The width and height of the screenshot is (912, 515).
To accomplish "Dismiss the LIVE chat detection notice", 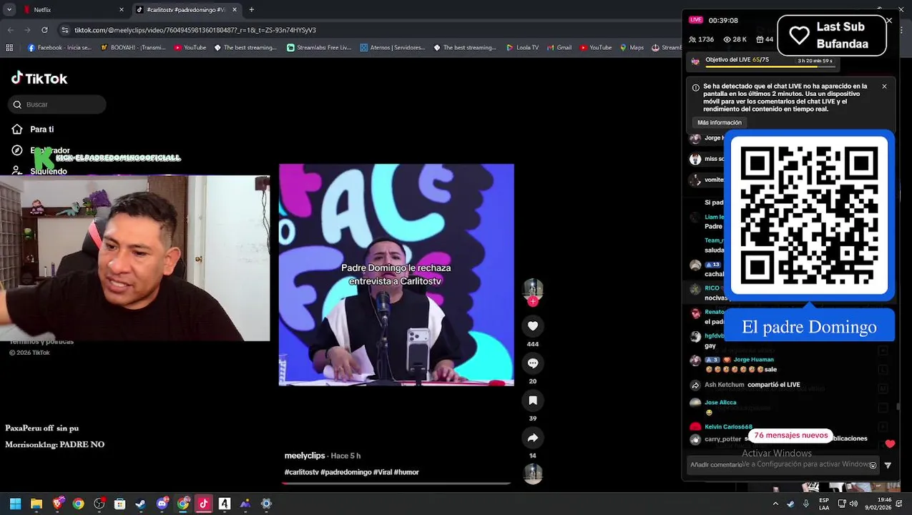I will (884, 87).
